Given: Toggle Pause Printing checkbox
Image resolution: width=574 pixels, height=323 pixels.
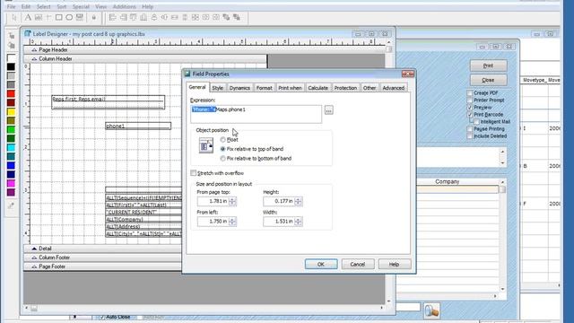Looking at the screenshot, I should click(x=470, y=129).
